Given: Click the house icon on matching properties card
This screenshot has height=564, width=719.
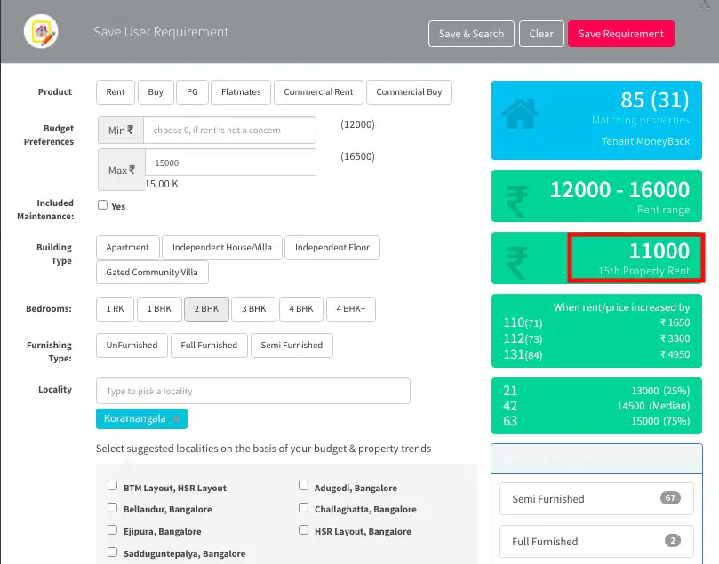Looking at the screenshot, I should [520, 114].
